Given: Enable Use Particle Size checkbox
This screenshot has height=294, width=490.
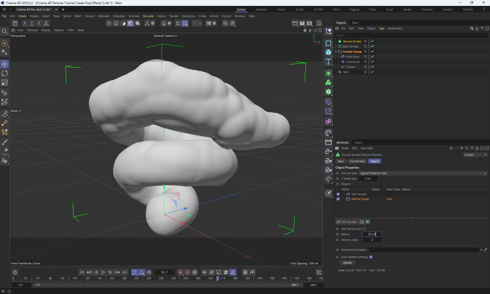Looking at the screenshot, I should (364, 229).
